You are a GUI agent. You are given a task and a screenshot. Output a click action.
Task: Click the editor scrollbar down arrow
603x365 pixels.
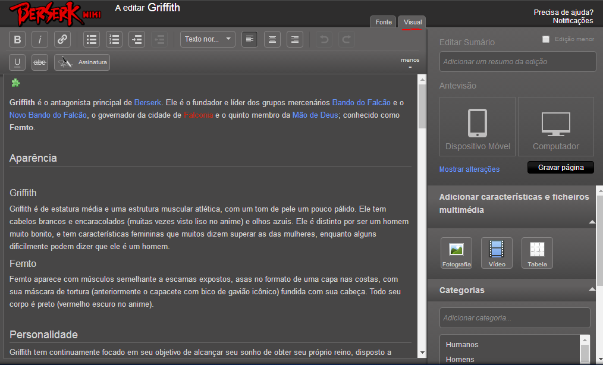pyautogui.click(x=422, y=353)
